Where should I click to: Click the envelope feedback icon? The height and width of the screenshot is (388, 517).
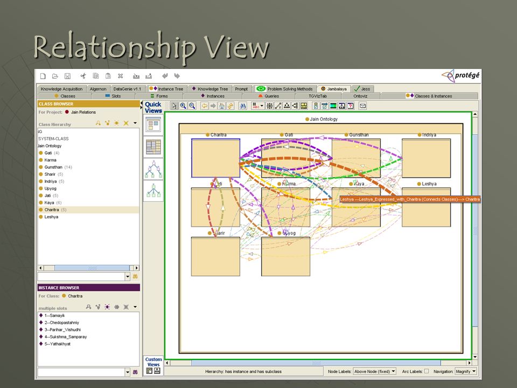(362, 106)
